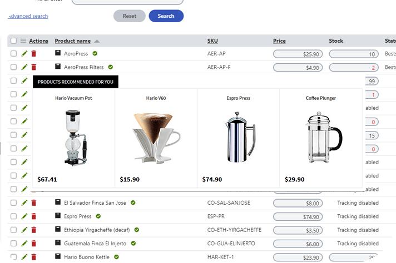This screenshot has height=263, width=396.
Task: Sort table by SKU column header
Action: click(x=212, y=41)
